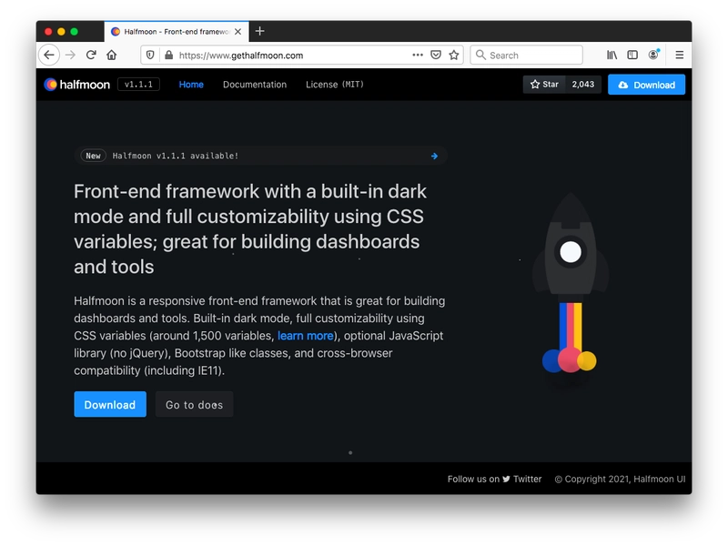
Task: Save page to Pocket
Action: pos(436,56)
